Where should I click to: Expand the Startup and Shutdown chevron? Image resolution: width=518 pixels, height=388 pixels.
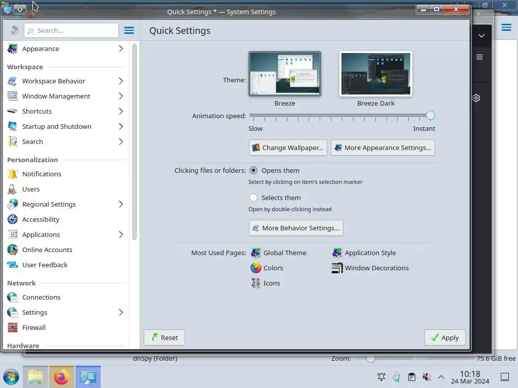coord(121,126)
